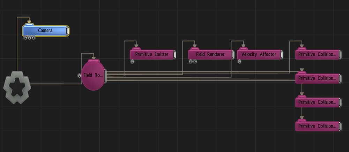Click the Field Renderer output connector
The height and width of the screenshot is (152, 349).
[233, 54]
